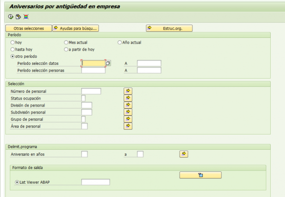Select the 'hoy' period radio button
The width and height of the screenshot is (285, 197).
point(12,43)
